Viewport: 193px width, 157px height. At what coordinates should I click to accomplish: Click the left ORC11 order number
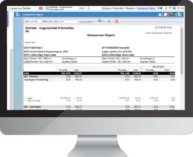click(x=33, y=48)
